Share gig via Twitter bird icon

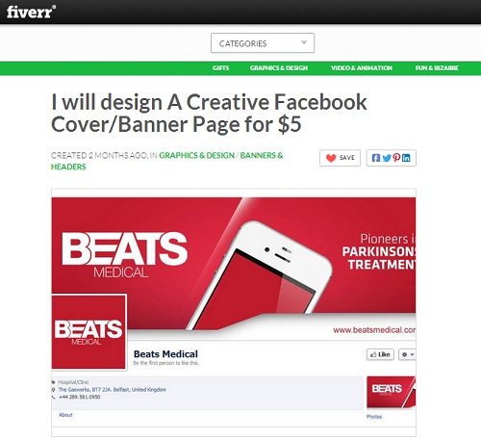(387, 158)
